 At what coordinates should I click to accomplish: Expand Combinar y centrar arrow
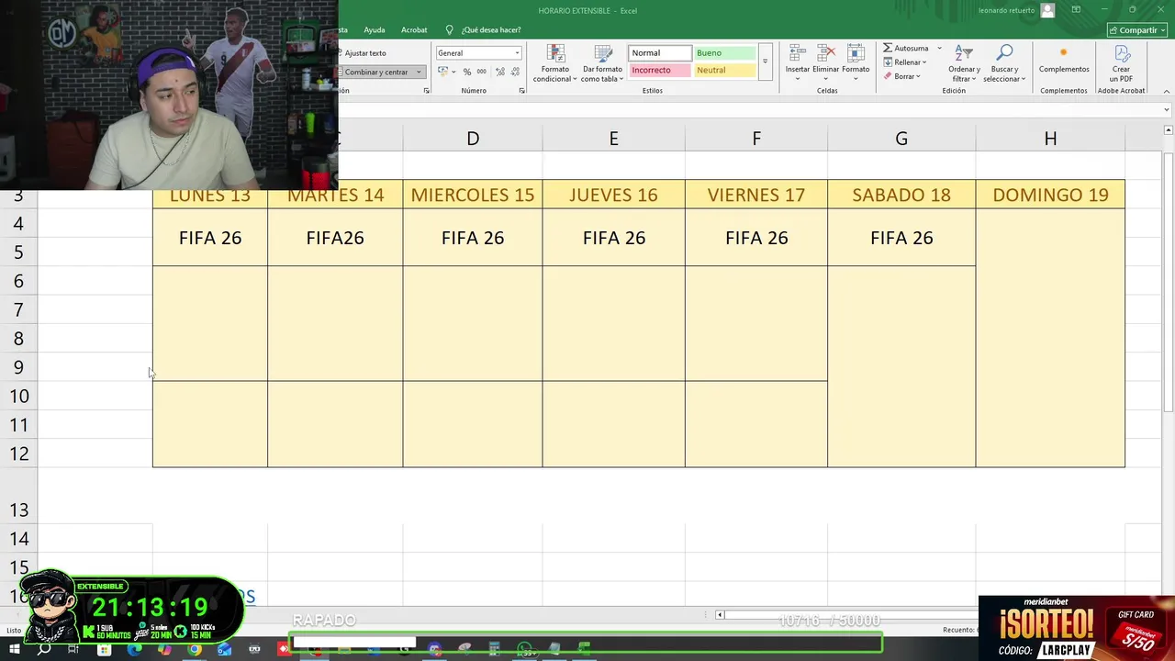(419, 72)
